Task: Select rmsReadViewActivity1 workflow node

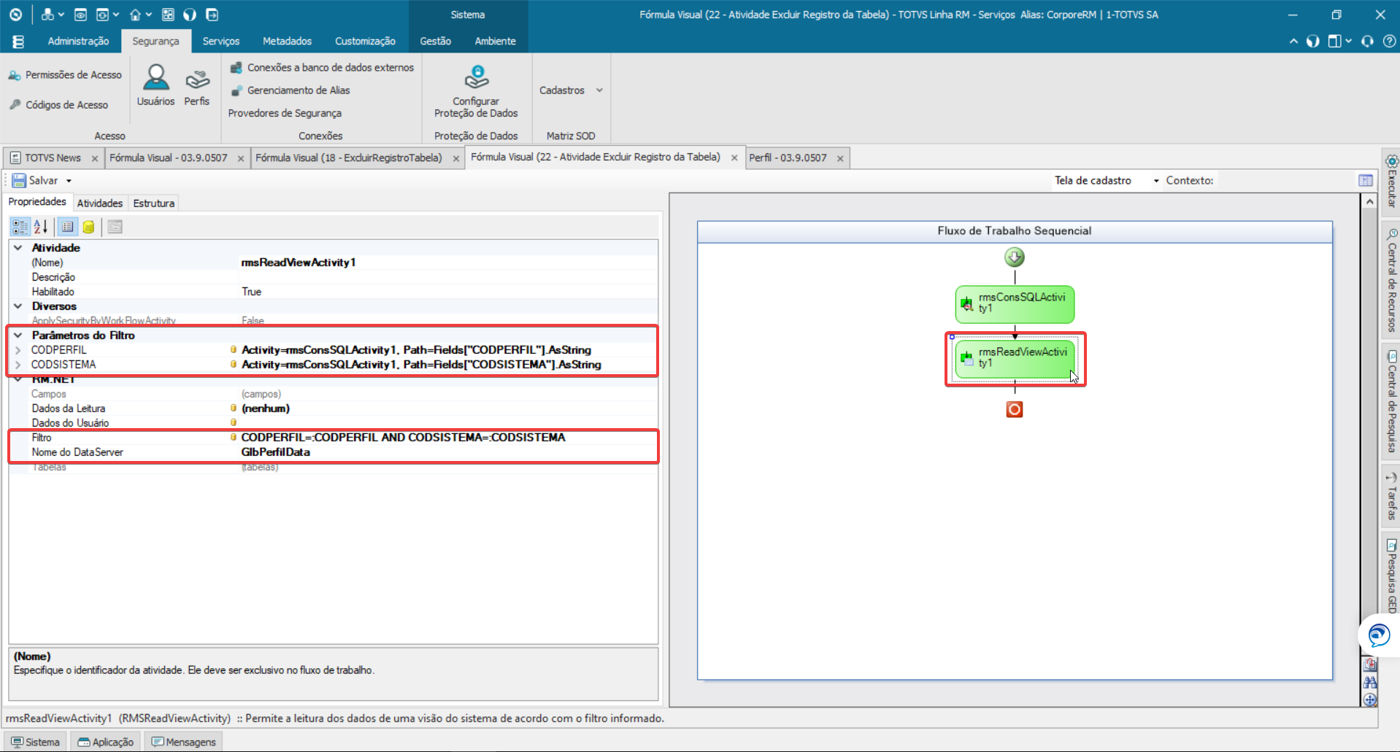Action: tap(1015, 359)
